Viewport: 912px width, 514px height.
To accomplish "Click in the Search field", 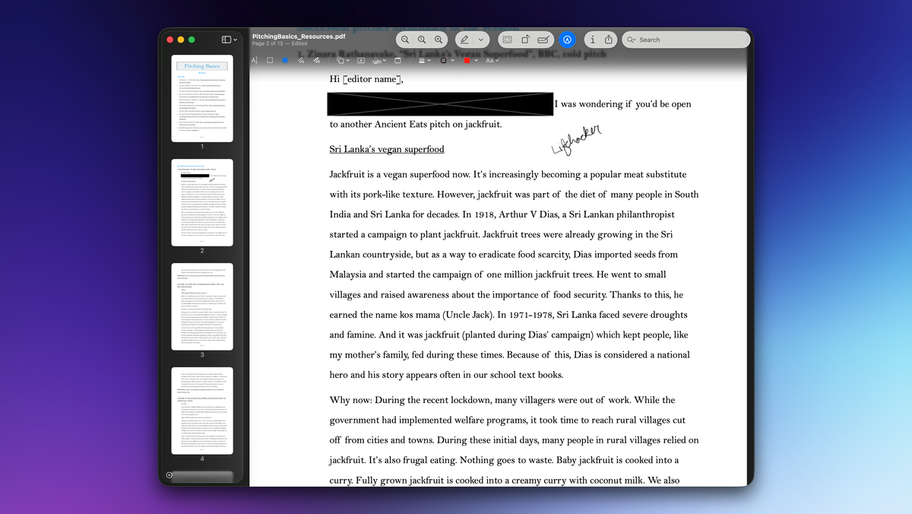I will click(688, 40).
